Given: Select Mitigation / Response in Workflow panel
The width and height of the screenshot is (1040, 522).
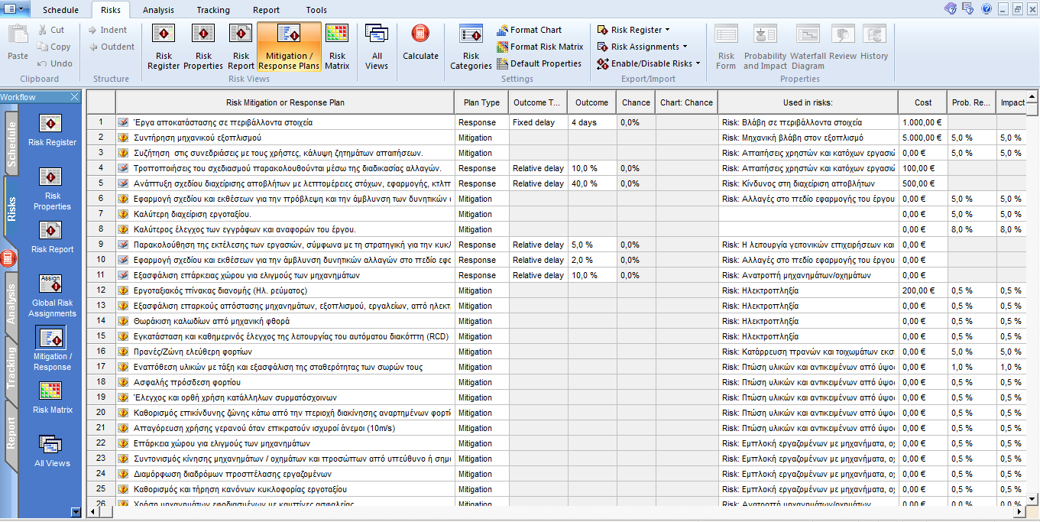Looking at the screenshot, I should point(52,349).
